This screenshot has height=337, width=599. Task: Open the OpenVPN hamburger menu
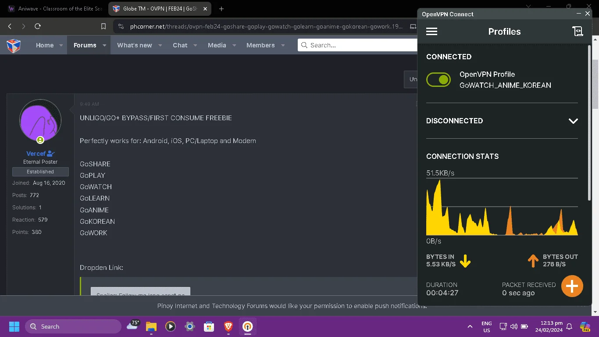[x=431, y=32]
